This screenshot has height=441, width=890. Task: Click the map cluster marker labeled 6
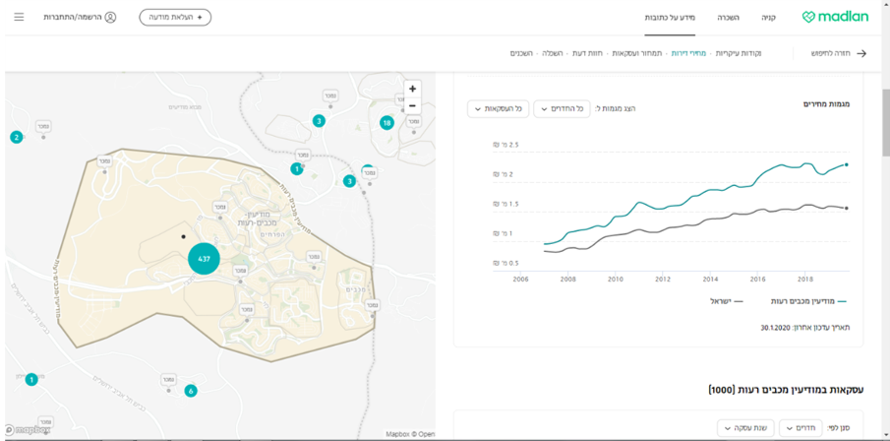tap(191, 391)
